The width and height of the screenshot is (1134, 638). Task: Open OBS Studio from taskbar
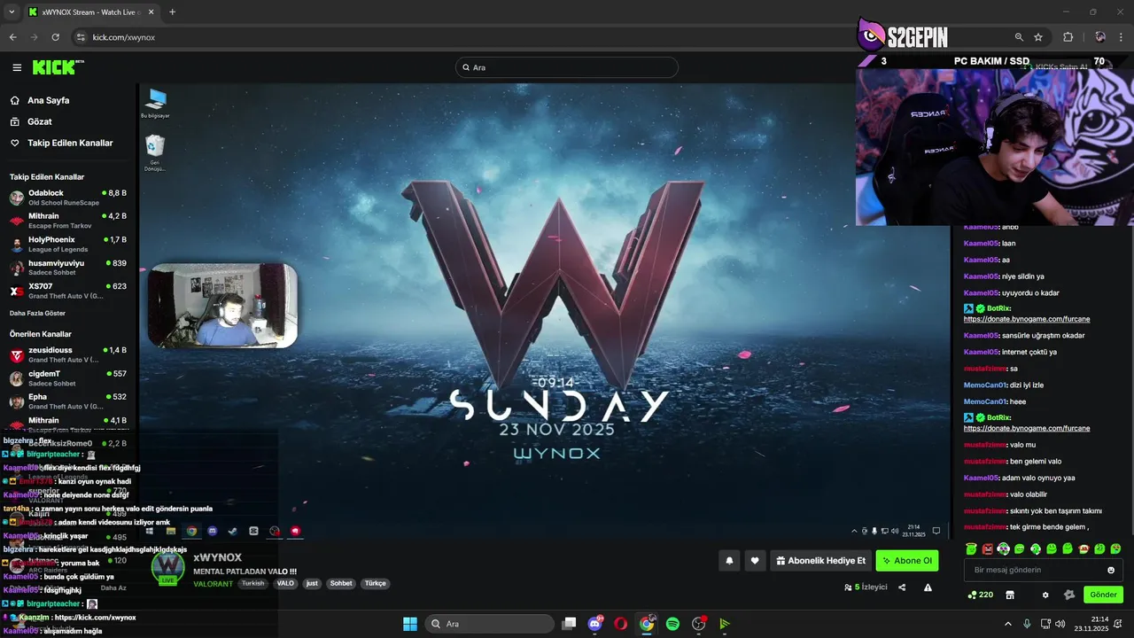(699, 624)
